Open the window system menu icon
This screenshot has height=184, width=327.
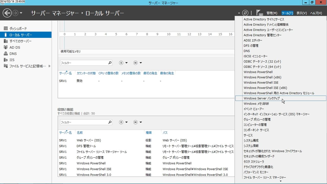(x=2, y=3)
